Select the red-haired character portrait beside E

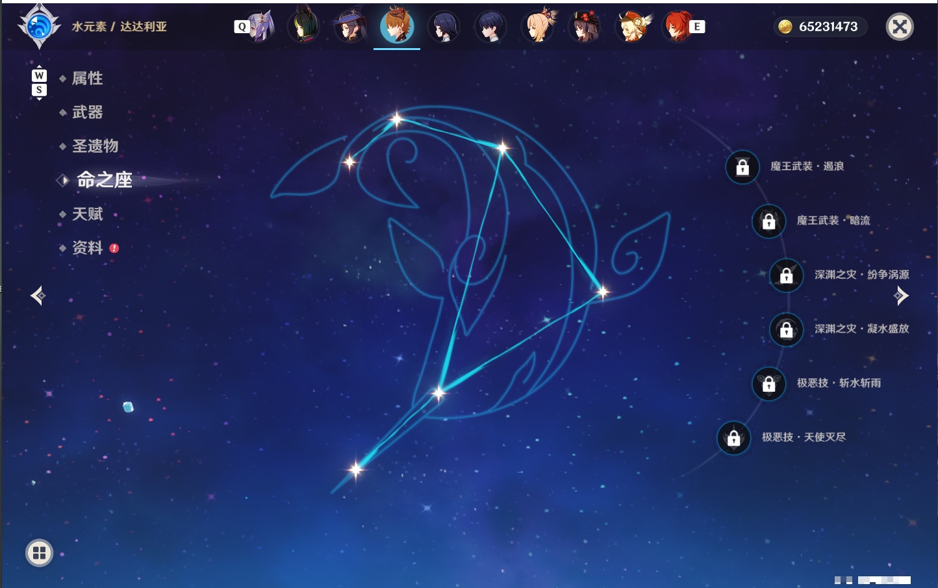(x=677, y=26)
